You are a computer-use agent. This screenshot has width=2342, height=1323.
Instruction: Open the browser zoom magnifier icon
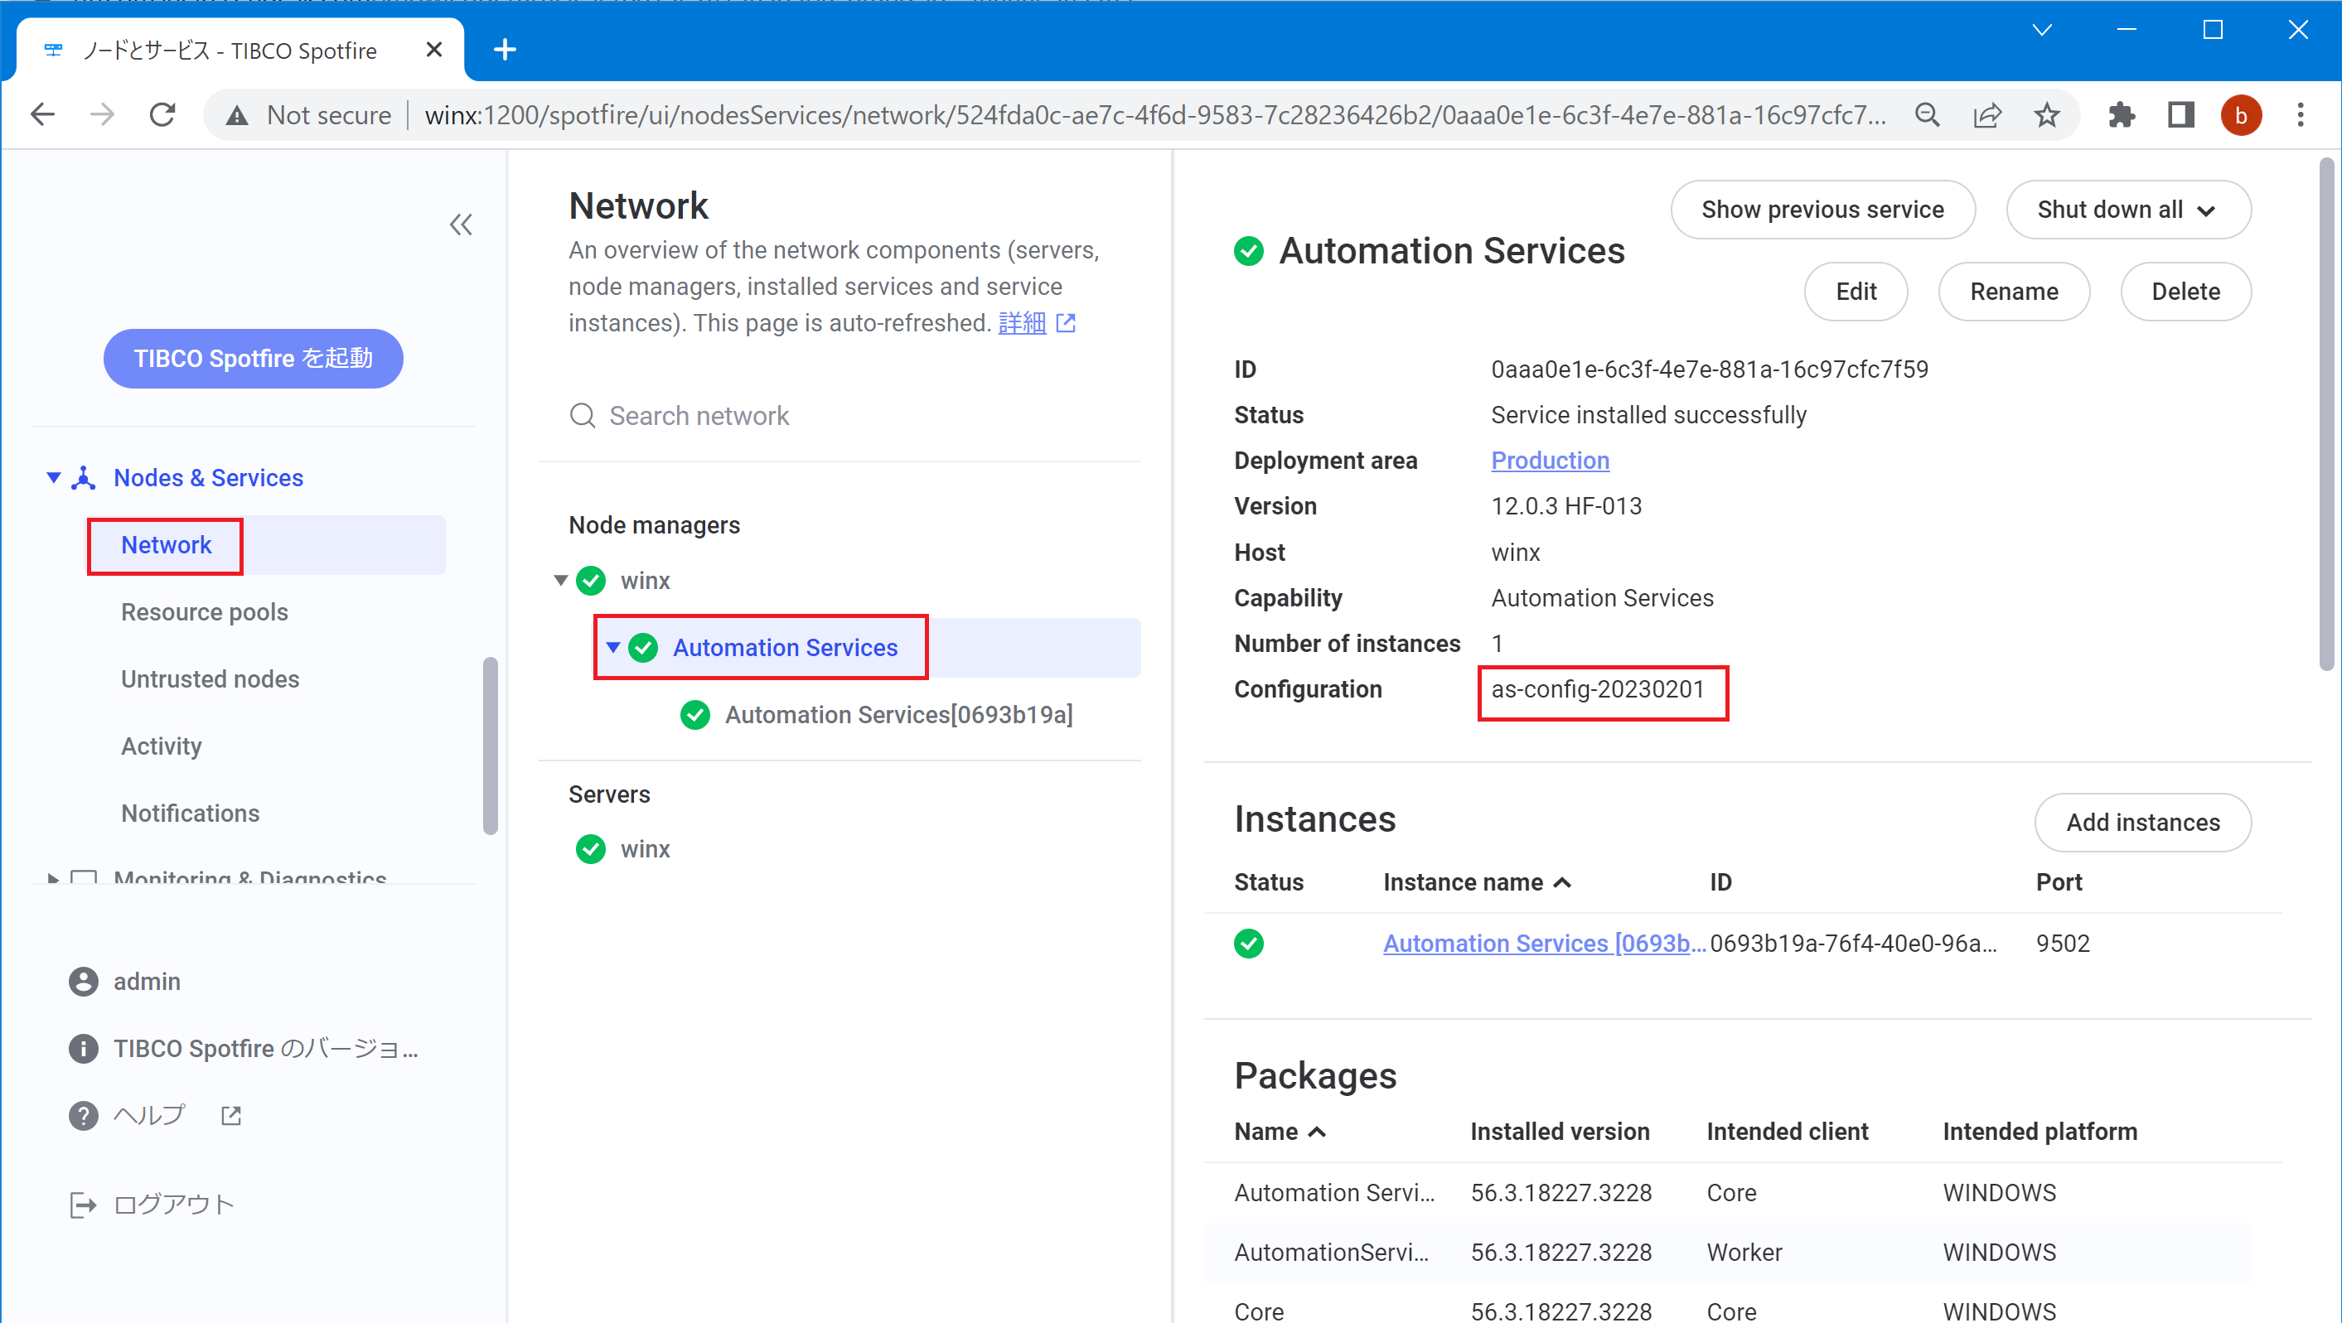coord(1927,115)
